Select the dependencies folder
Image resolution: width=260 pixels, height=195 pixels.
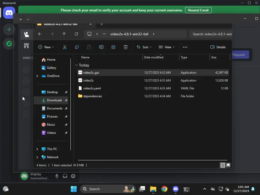153,96
